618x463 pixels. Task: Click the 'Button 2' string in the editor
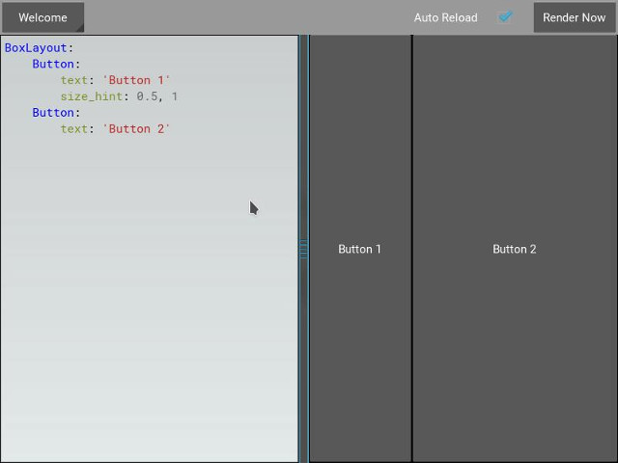coord(136,128)
